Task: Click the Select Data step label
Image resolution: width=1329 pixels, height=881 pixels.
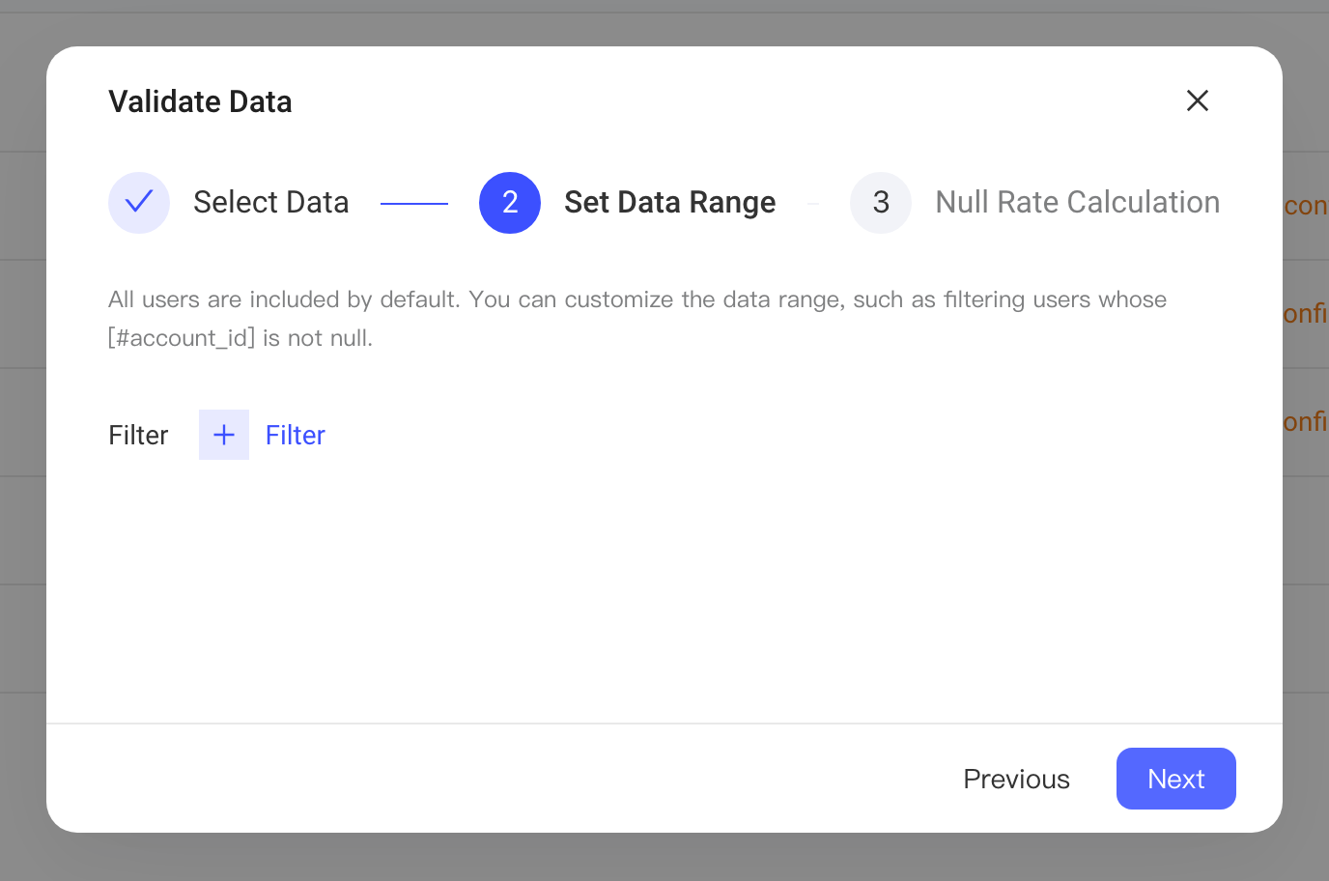Action: click(271, 203)
